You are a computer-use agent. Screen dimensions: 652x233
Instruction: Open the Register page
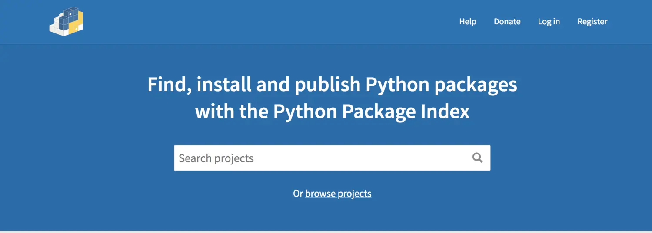pos(592,22)
